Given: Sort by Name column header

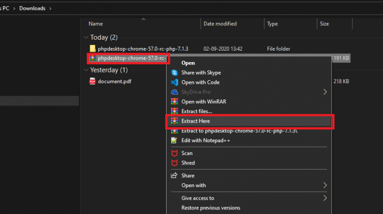Looking at the screenshot, I should click(96, 24).
